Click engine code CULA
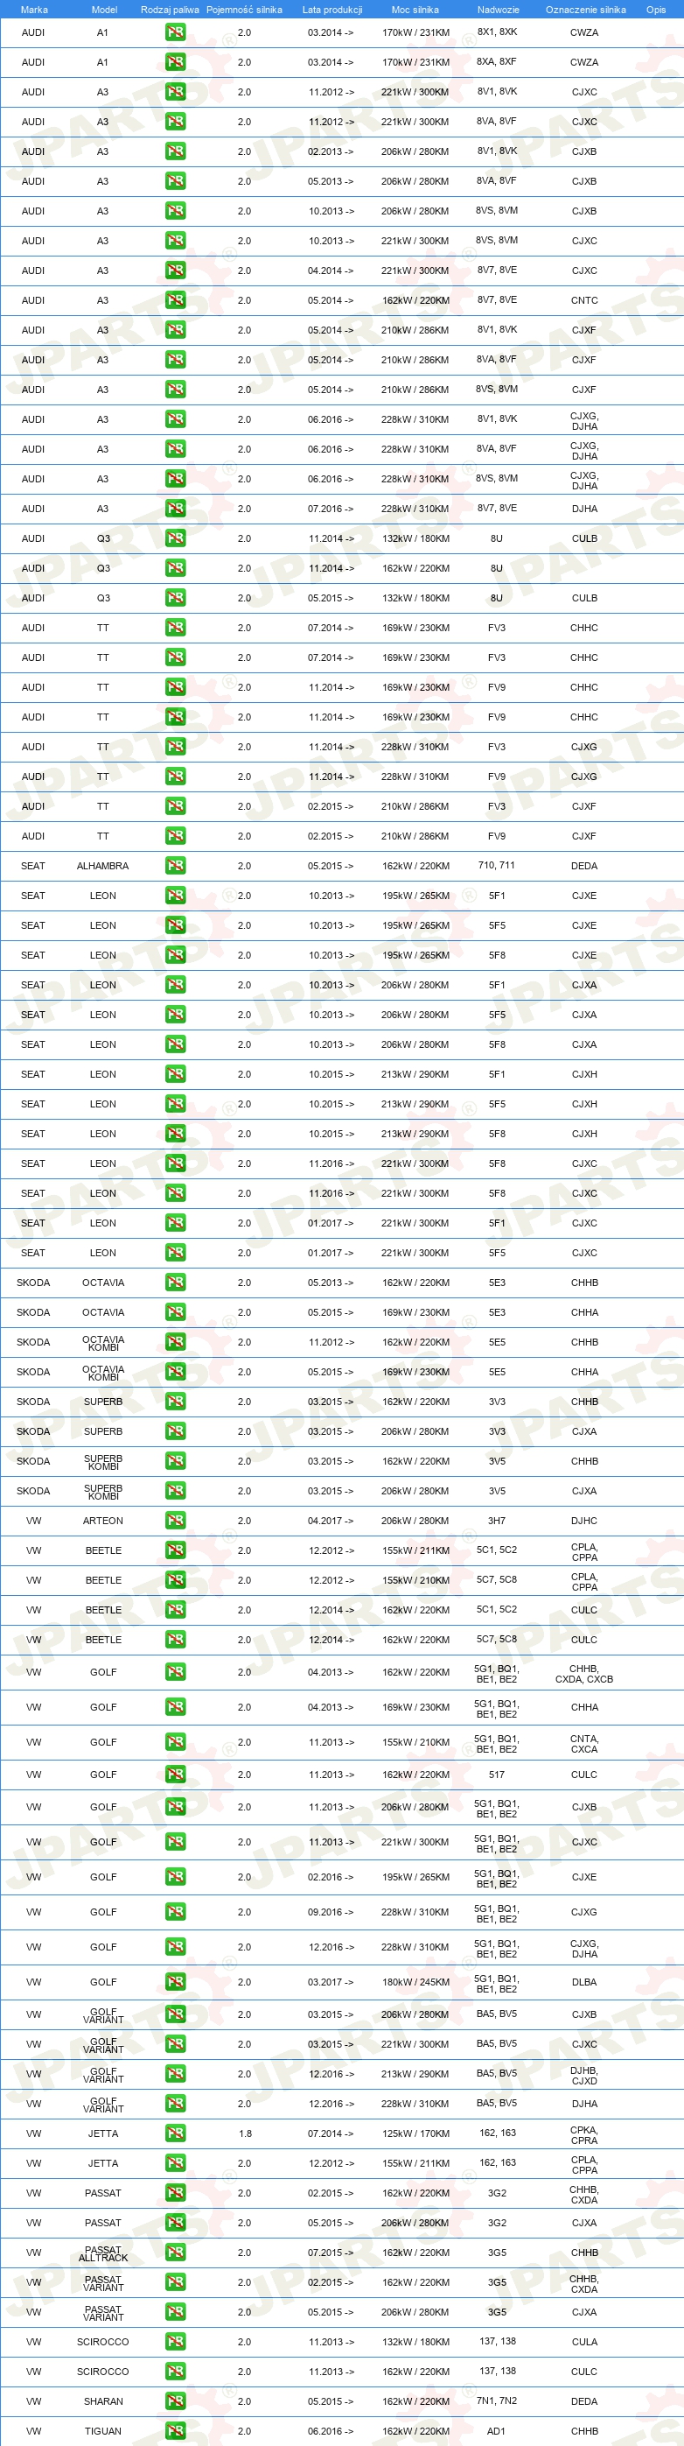The height and width of the screenshot is (2446, 684). tap(584, 2342)
